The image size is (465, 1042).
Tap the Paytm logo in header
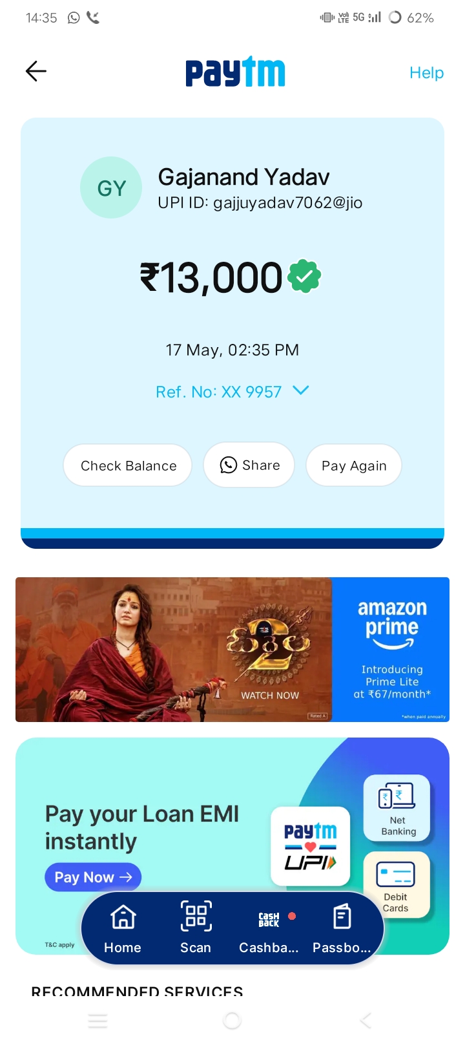(235, 72)
